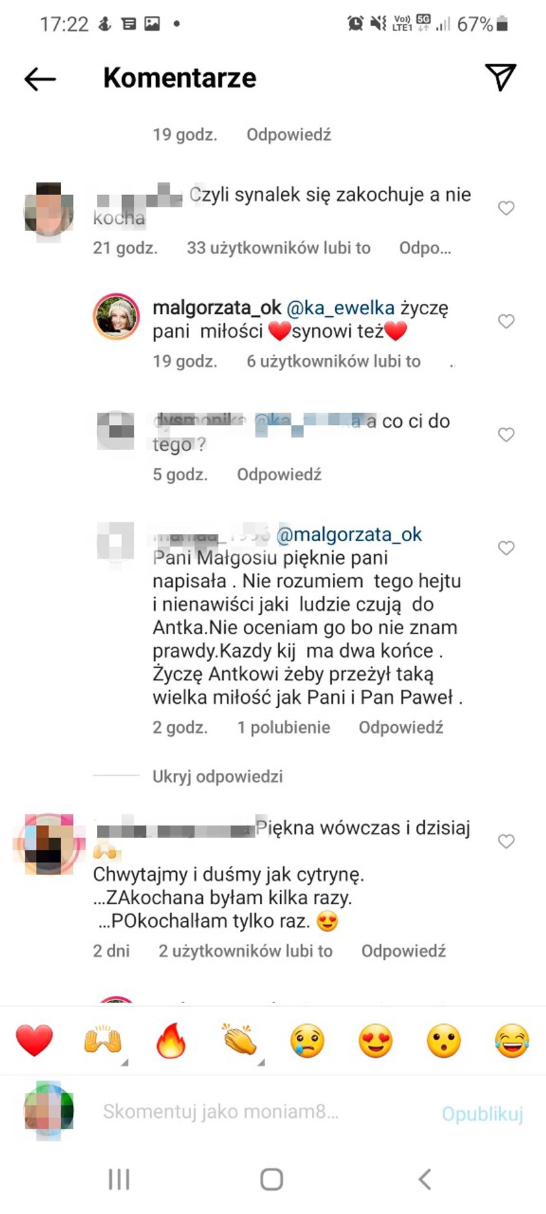
Task: Go back using the top-left arrow
Action: pos(40,79)
